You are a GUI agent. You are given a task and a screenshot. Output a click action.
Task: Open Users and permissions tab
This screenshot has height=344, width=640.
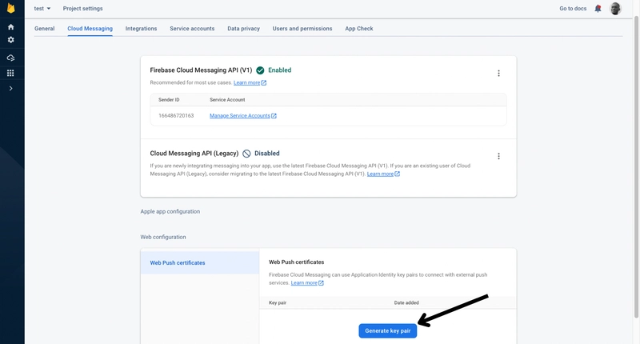(x=302, y=29)
